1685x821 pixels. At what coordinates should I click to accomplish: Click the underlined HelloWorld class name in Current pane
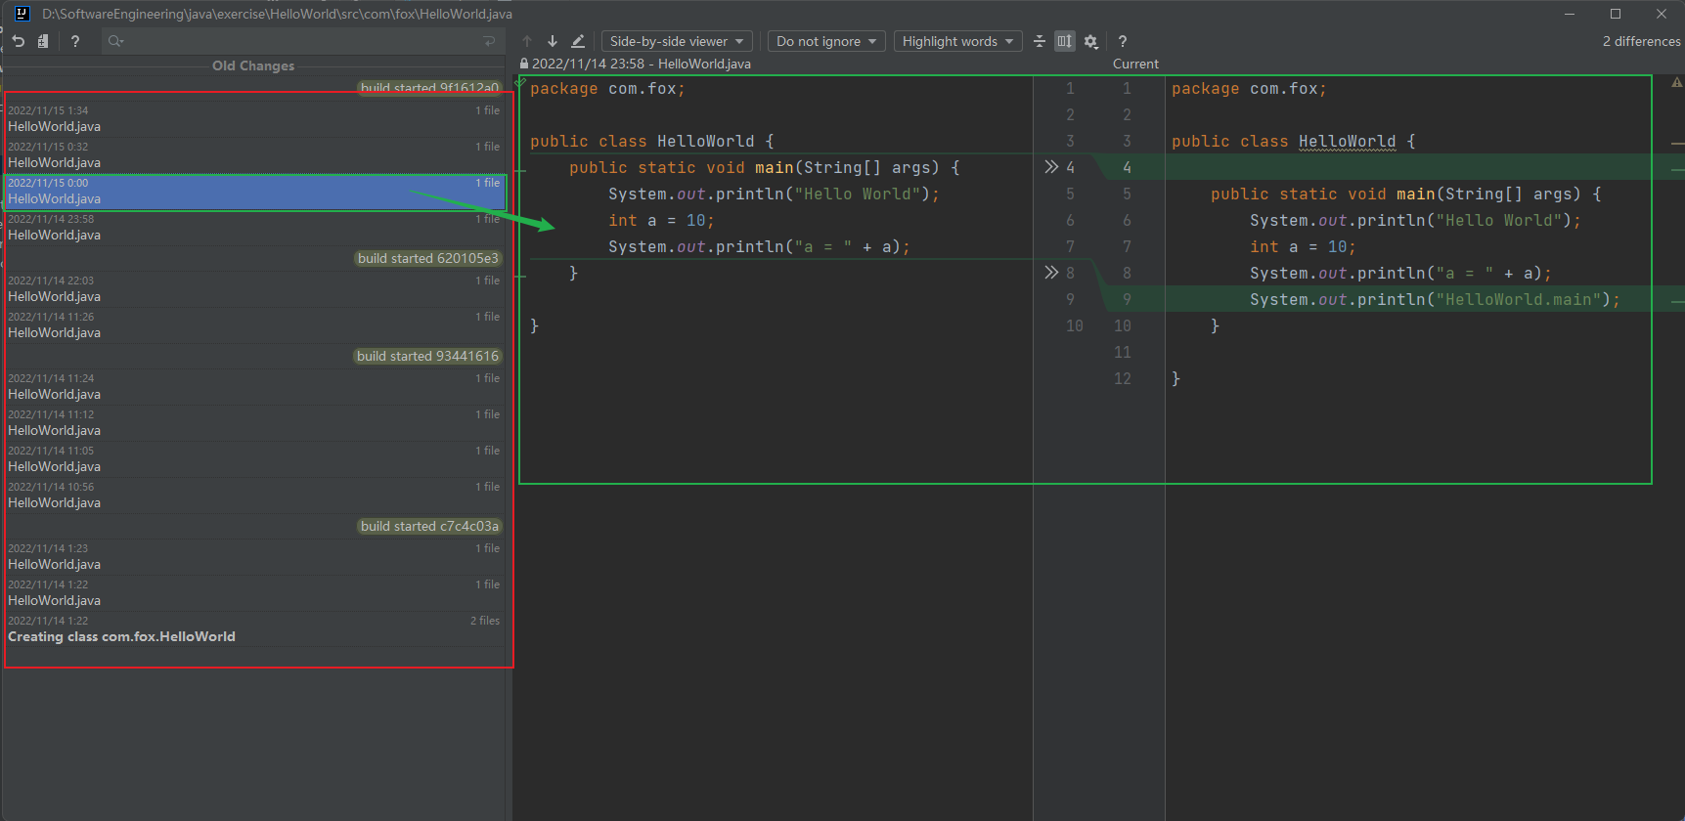point(1347,141)
